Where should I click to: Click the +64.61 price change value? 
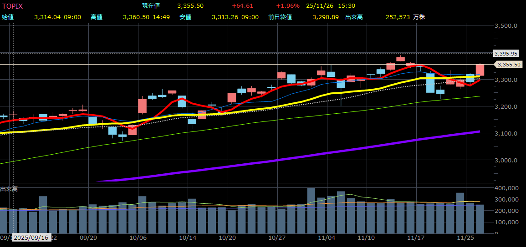242,6
